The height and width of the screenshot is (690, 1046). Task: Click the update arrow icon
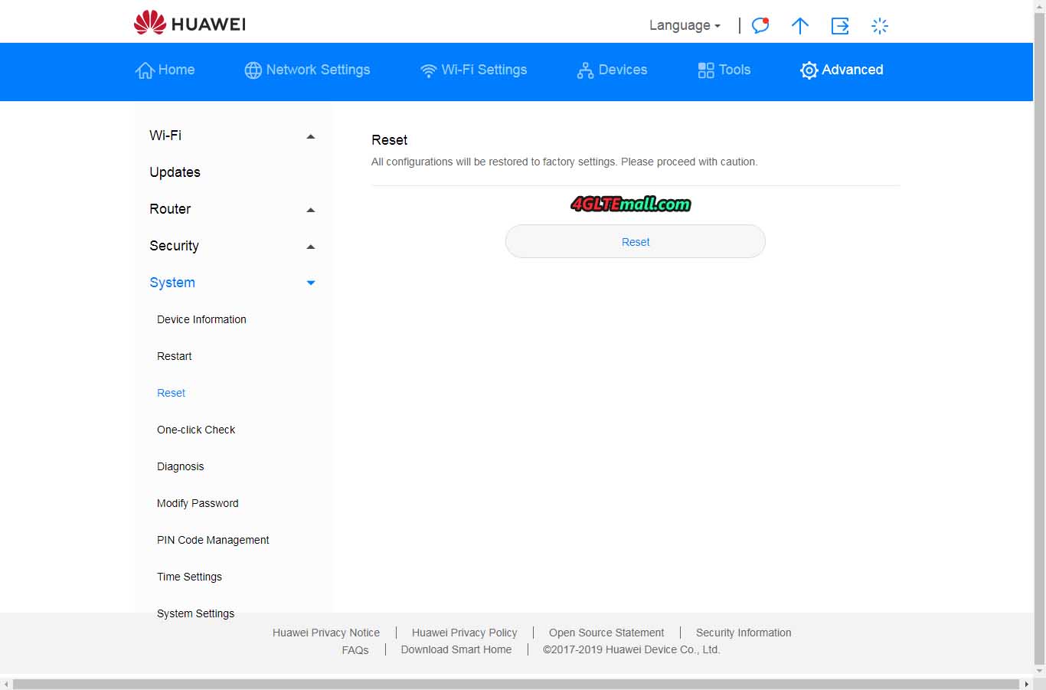[799, 26]
